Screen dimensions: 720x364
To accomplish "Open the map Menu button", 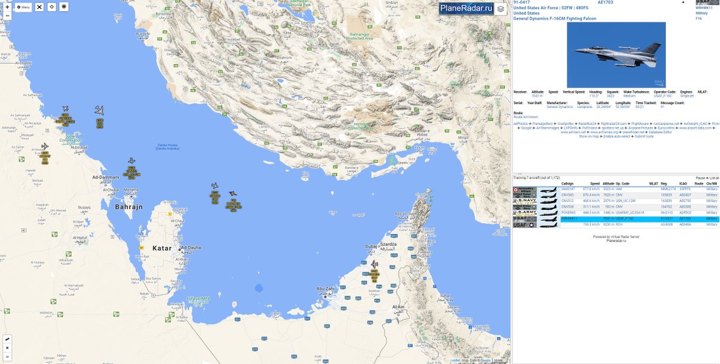I will point(23,7).
